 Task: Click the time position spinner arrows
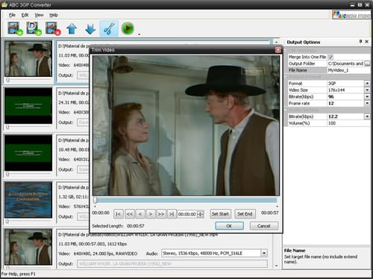pos(200,214)
